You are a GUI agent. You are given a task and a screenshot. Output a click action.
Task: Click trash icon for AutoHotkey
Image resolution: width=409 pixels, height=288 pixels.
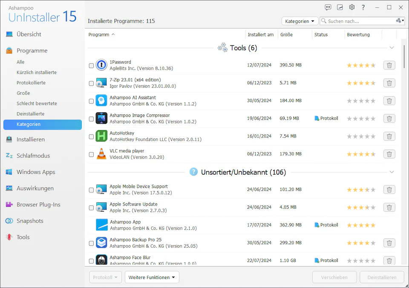tap(389, 136)
